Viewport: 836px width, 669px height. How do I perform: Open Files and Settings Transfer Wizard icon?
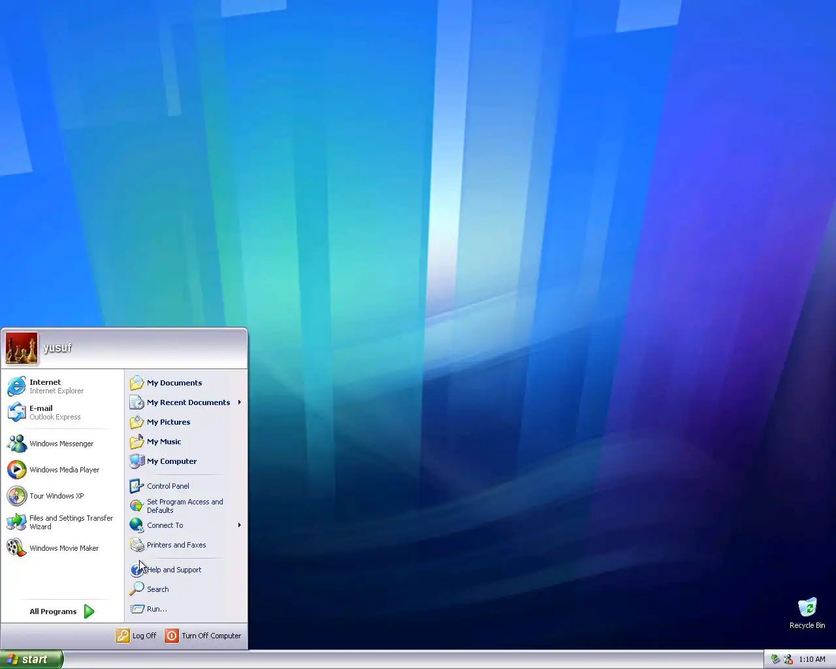[x=16, y=522]
